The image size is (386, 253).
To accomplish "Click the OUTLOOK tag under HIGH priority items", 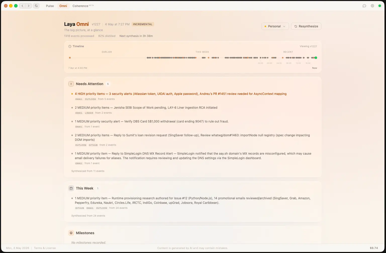I will pos(90,99).
